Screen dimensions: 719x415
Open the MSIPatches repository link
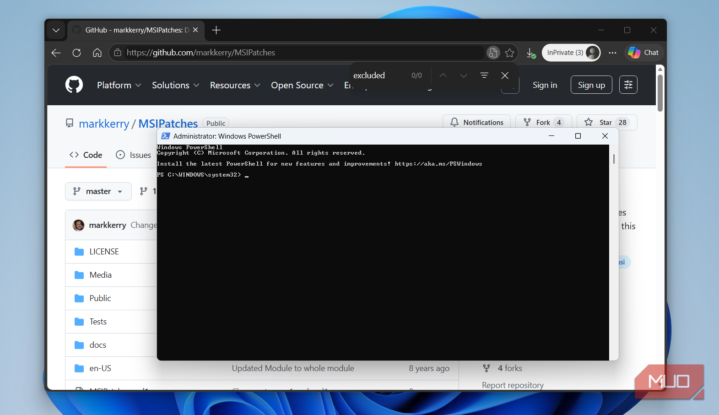coord(168,124)
